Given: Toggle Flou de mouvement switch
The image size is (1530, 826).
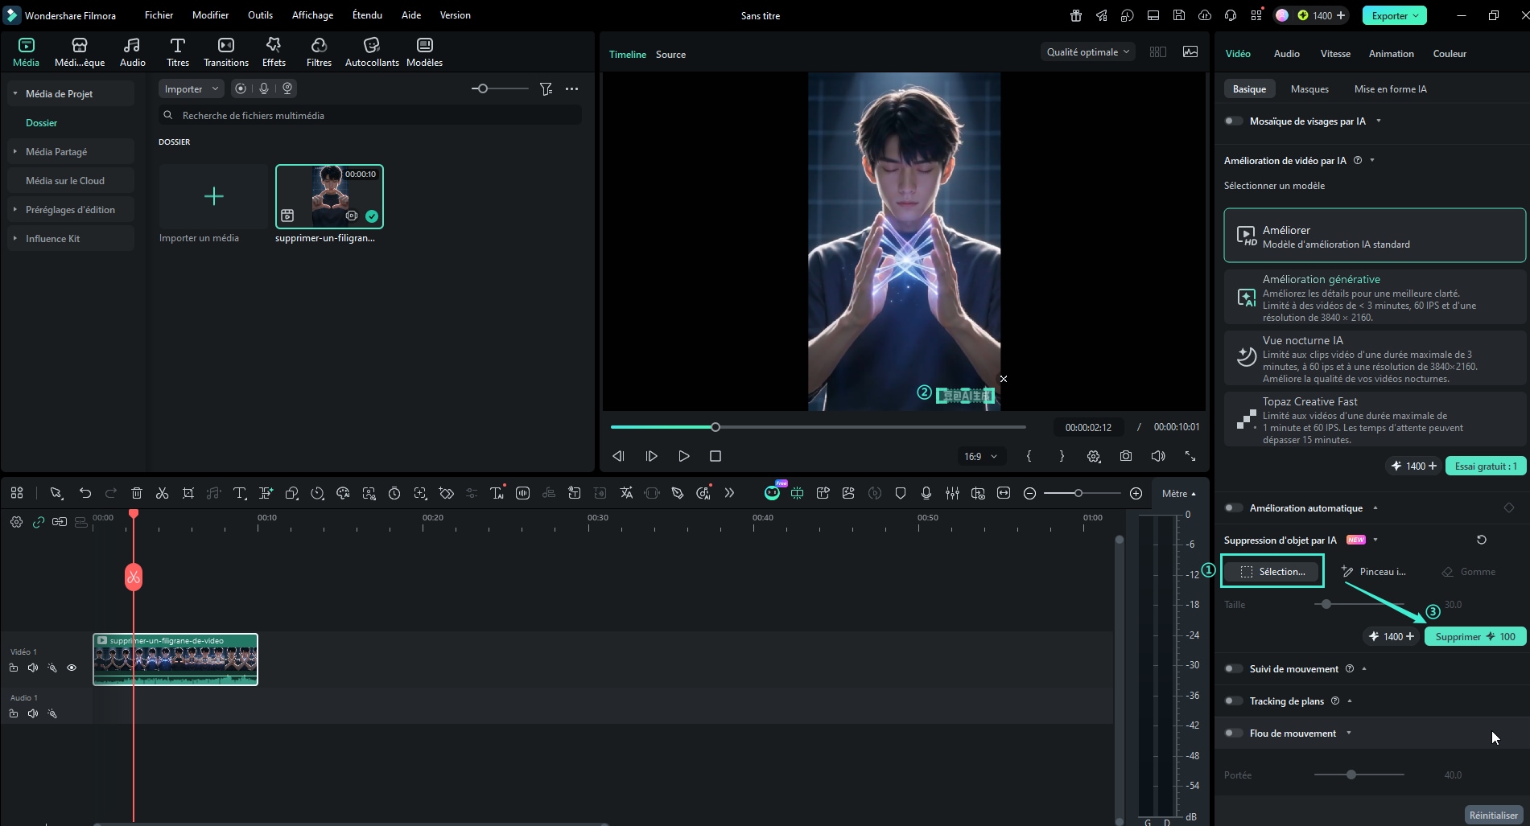Looking at the screenshot, I should tap(1233, 734).
